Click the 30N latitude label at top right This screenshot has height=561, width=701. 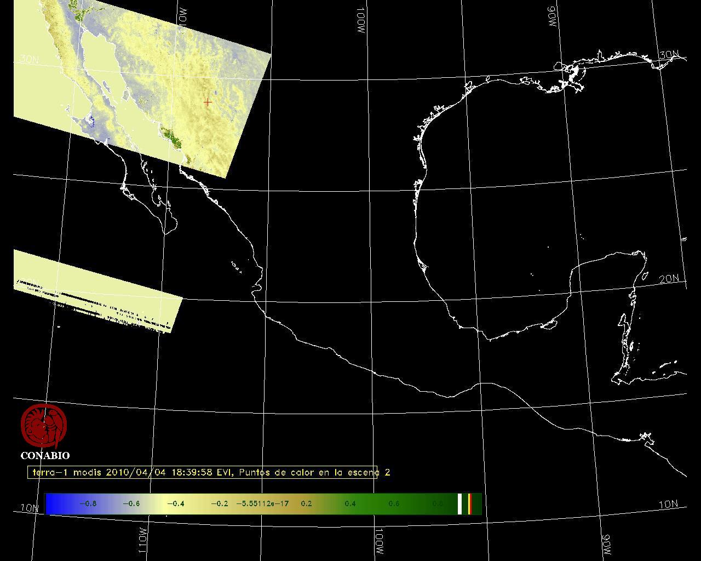tap(669, 55)
